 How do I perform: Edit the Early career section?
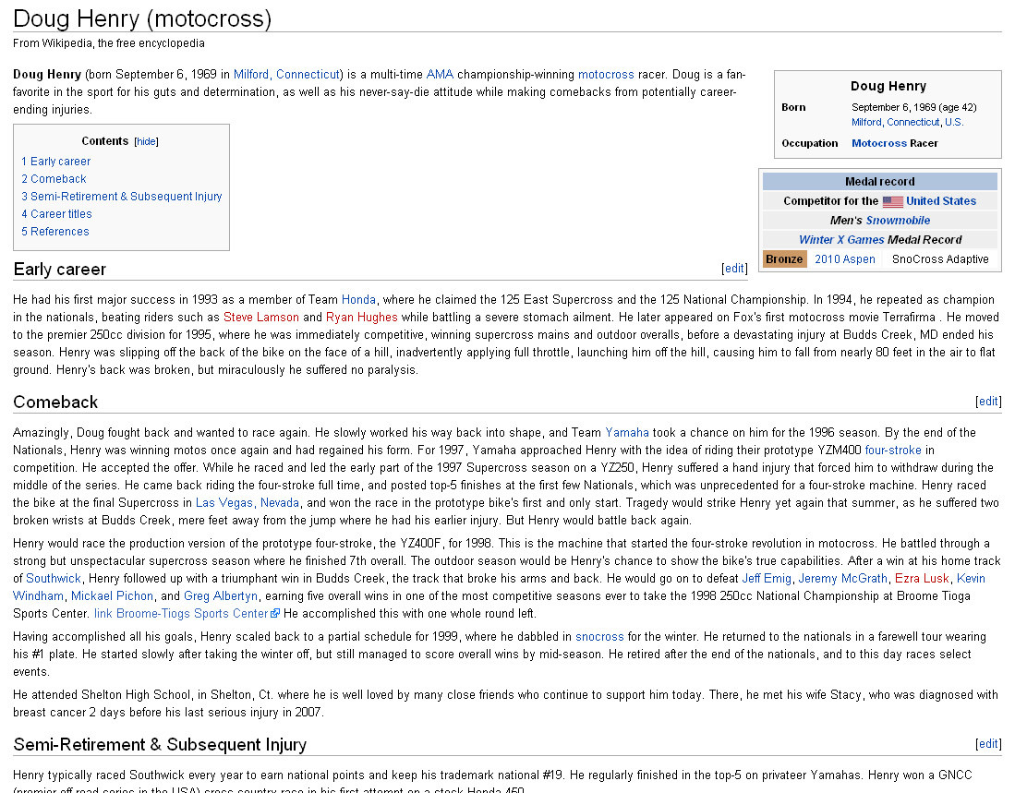(734, 269)
